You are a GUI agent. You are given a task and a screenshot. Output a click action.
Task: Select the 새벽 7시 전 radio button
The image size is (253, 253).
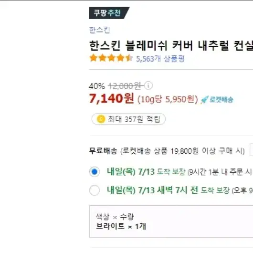point(95,190)
